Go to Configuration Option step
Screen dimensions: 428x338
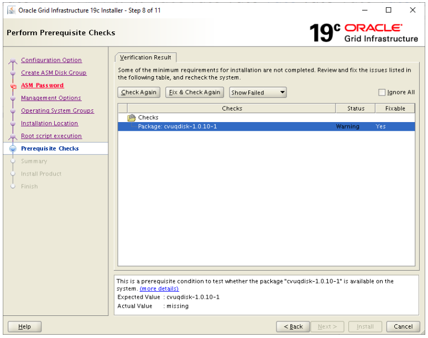tap(51, 60)
